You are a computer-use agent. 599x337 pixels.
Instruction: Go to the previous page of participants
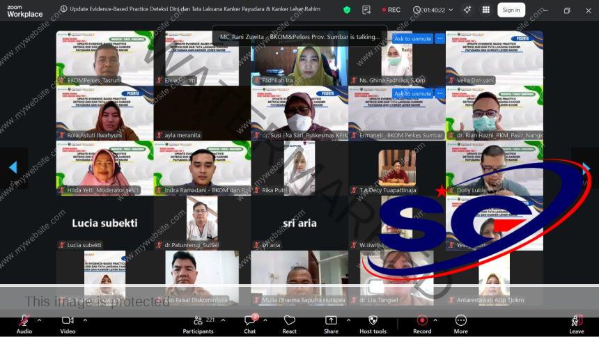(13, 168)
